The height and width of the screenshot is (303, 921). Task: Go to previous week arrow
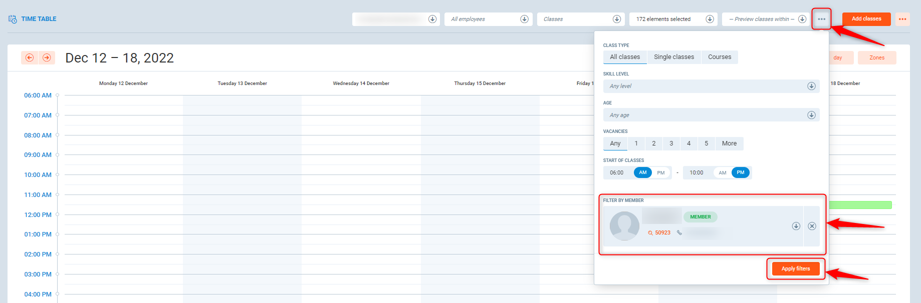coord(30,57)
